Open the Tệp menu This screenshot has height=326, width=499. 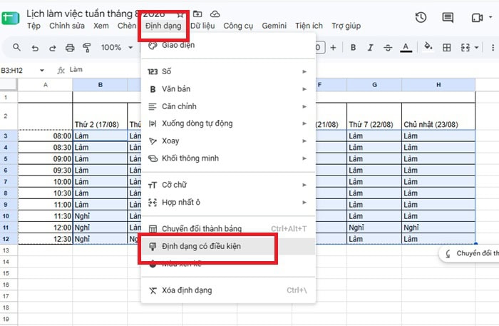[x=34, y=26]
